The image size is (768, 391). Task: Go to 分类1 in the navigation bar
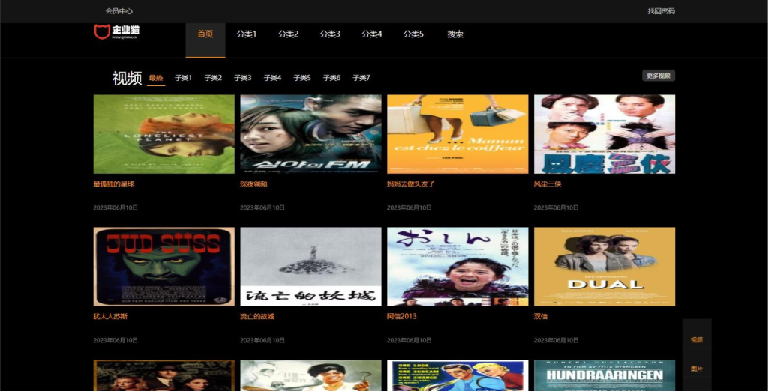coord(247,34)
